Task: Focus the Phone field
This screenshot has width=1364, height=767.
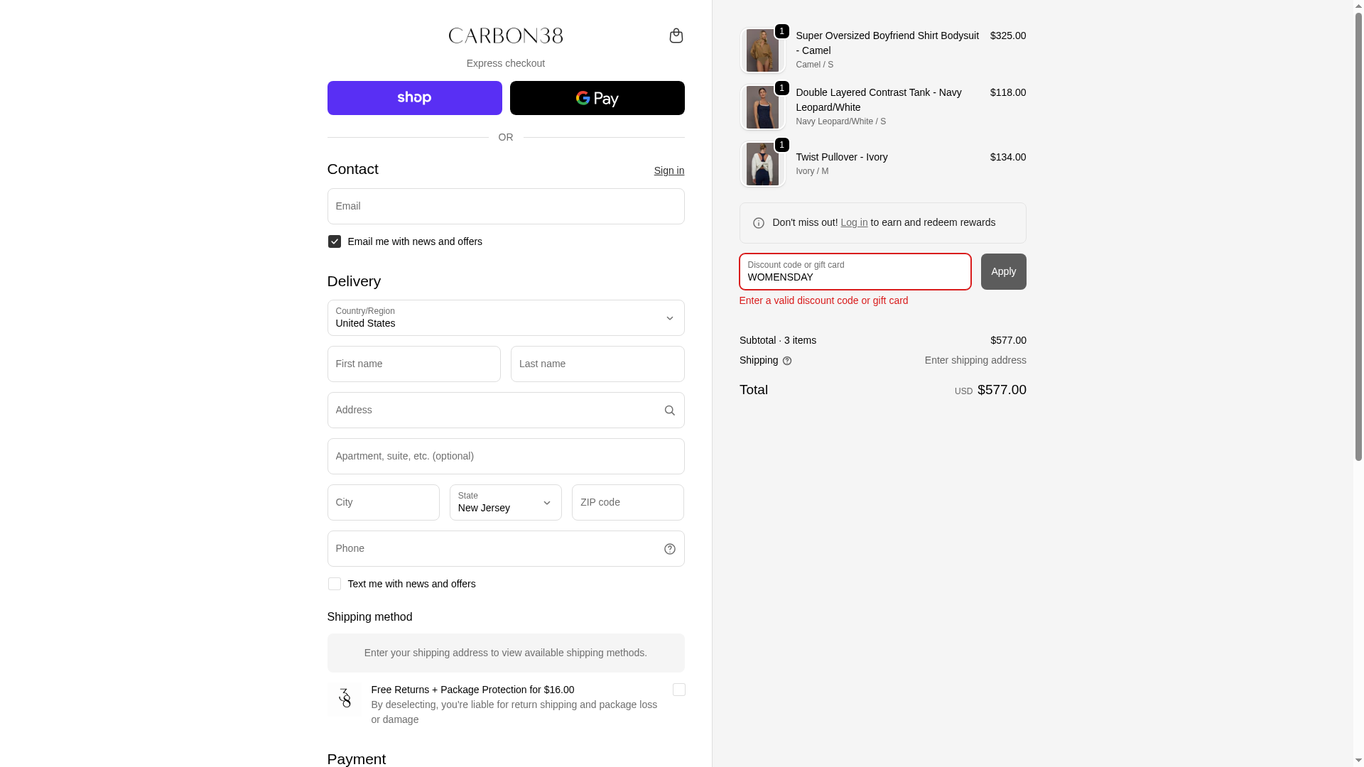Action: click(x=506, y=548)
